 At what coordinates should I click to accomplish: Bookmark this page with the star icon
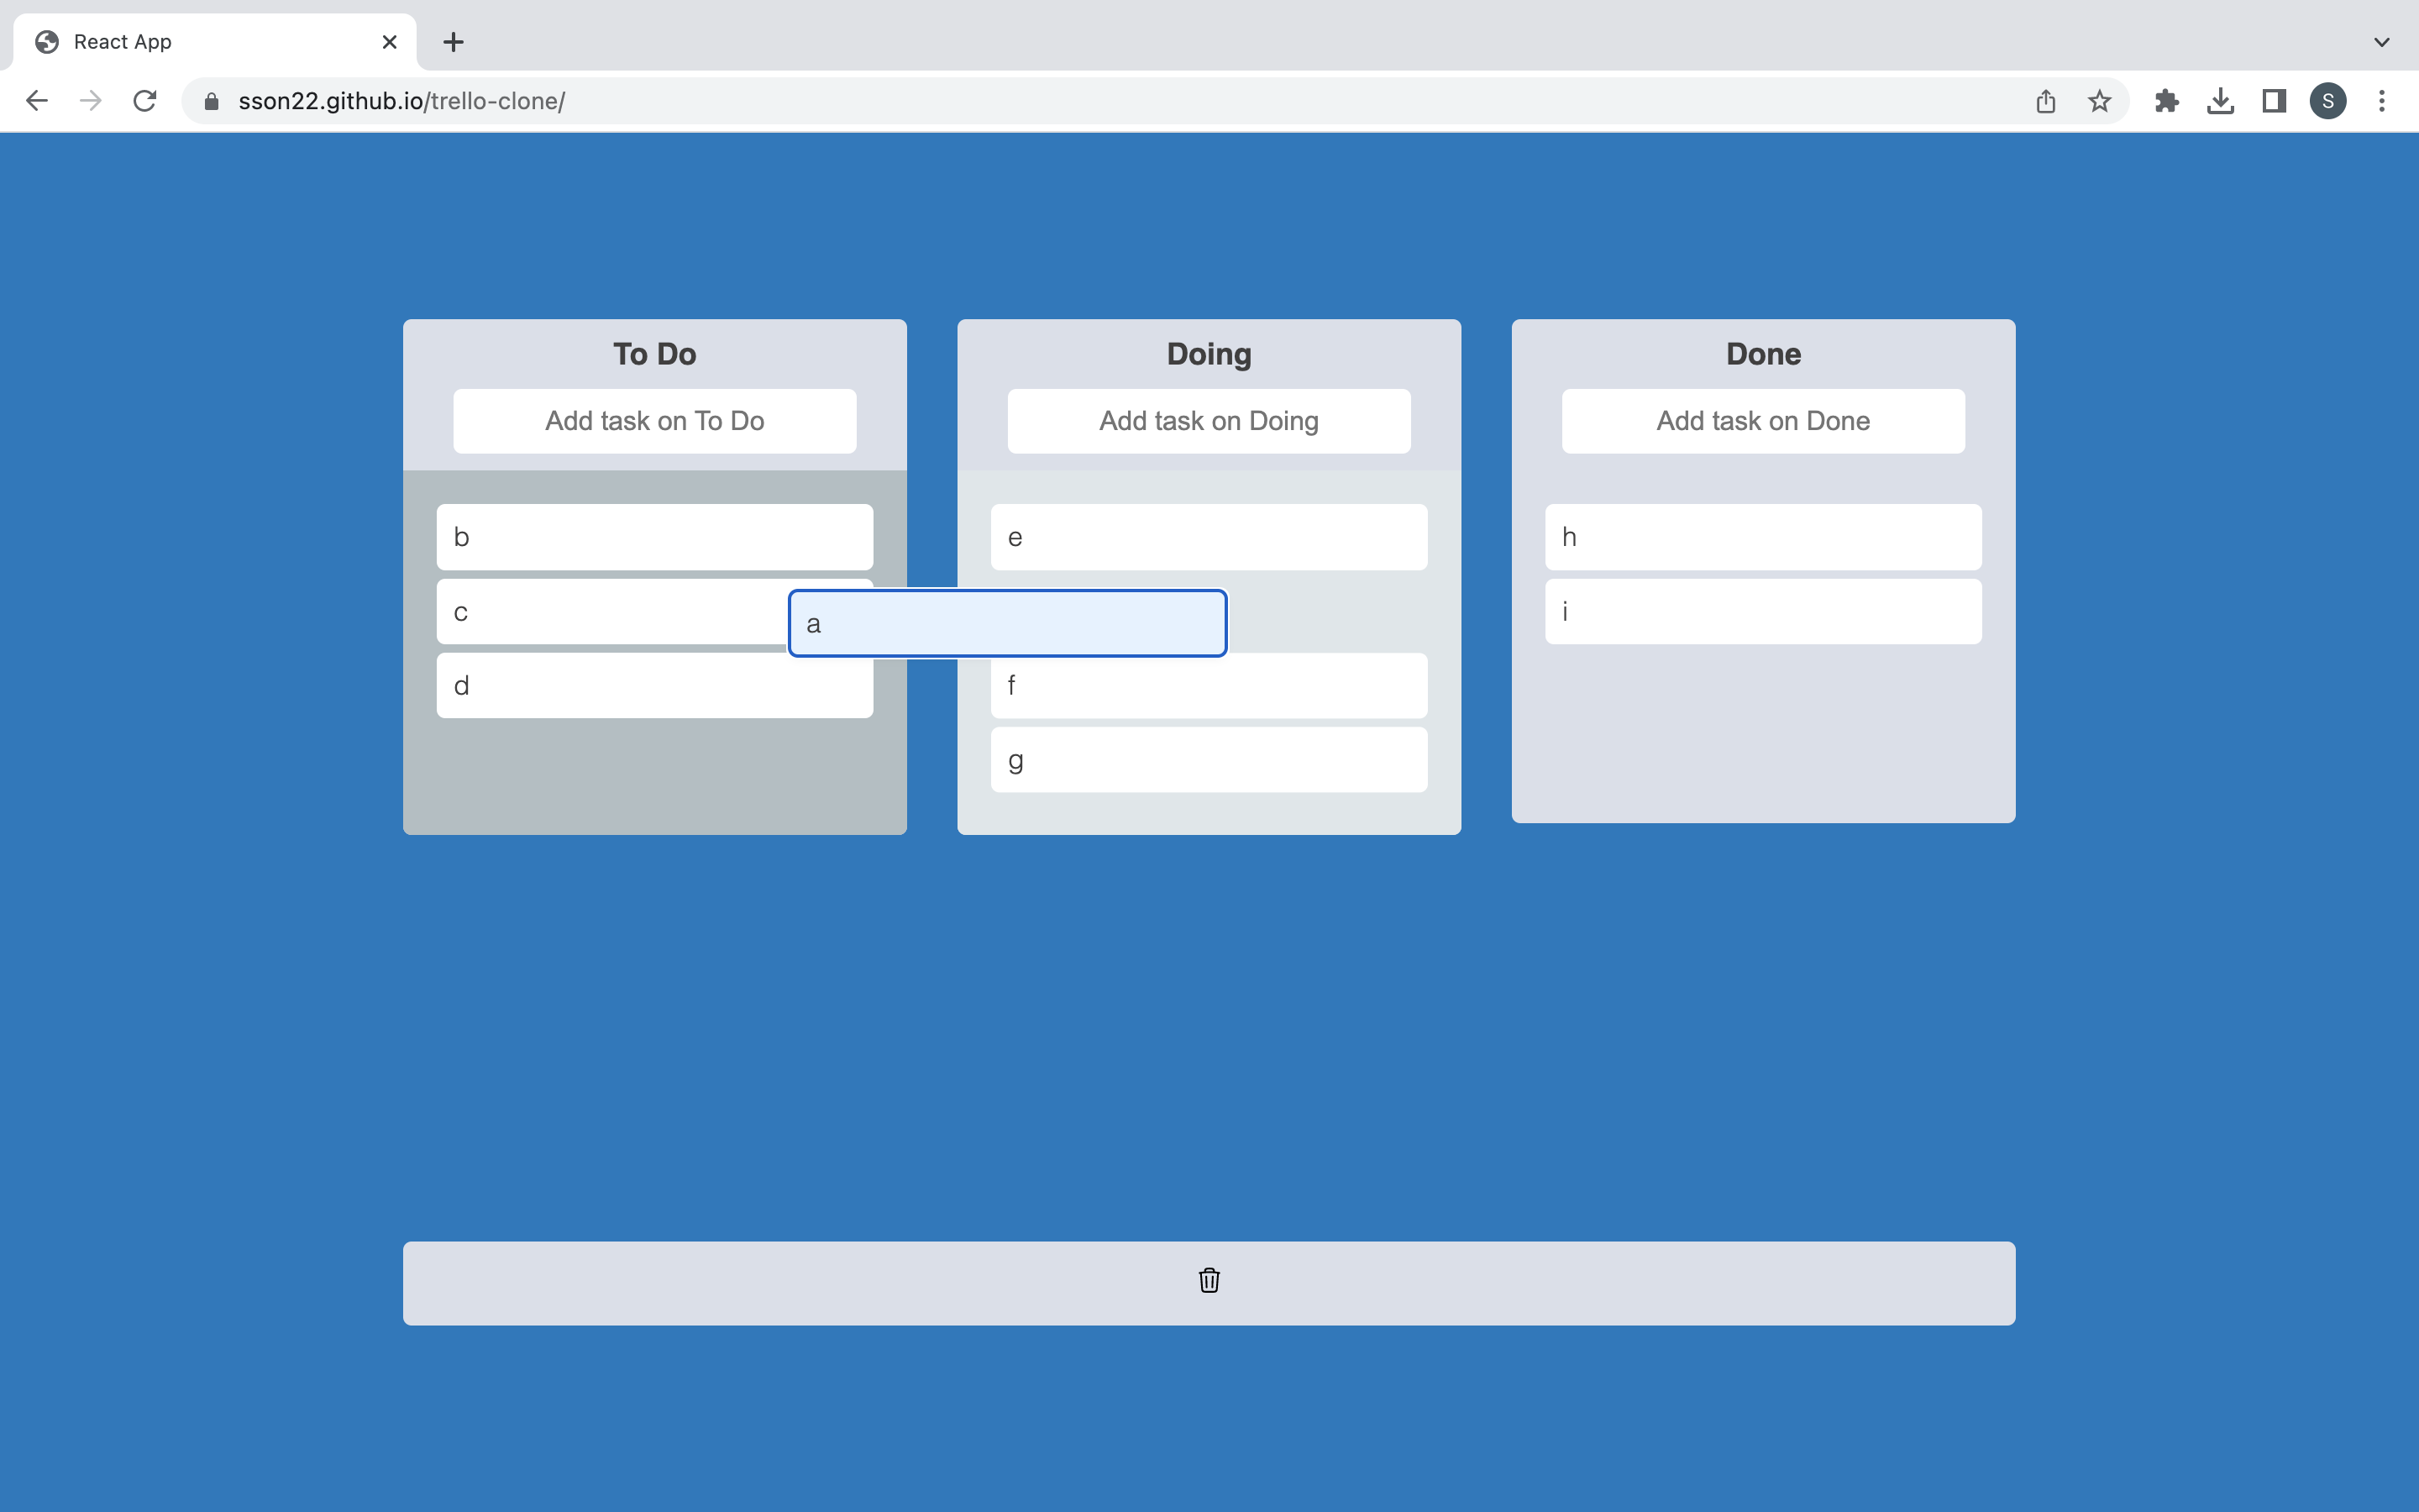[2097, 100]
